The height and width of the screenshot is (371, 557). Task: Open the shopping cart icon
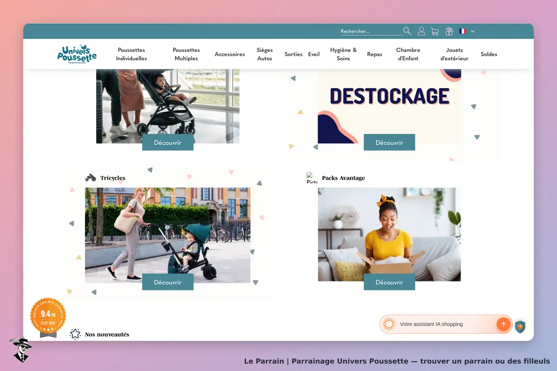point(435,31)
